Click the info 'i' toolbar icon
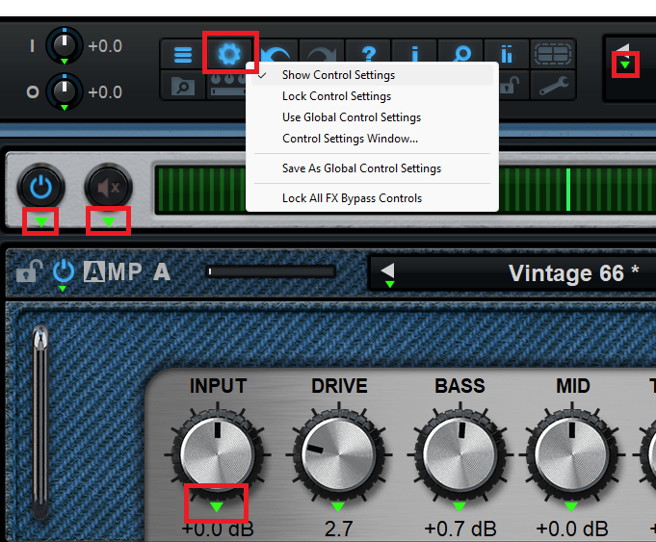 click(x=414, y=54)
